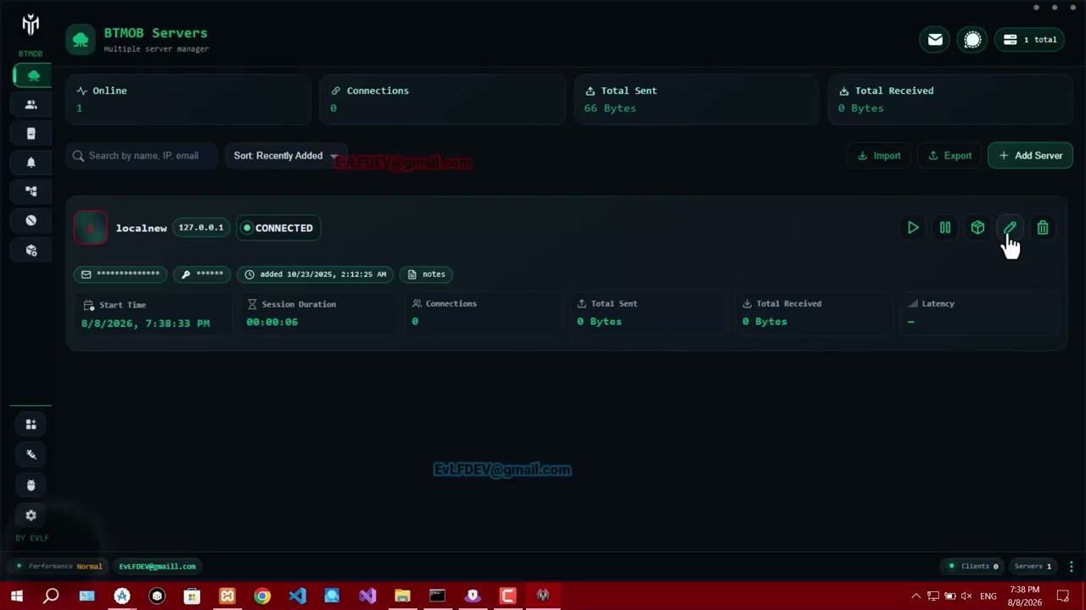The width and height of the screenshot is (1086, 610).
Task: Click the EvLFDEV@gmaill.com status bar chip
Action: pos(157,566)
